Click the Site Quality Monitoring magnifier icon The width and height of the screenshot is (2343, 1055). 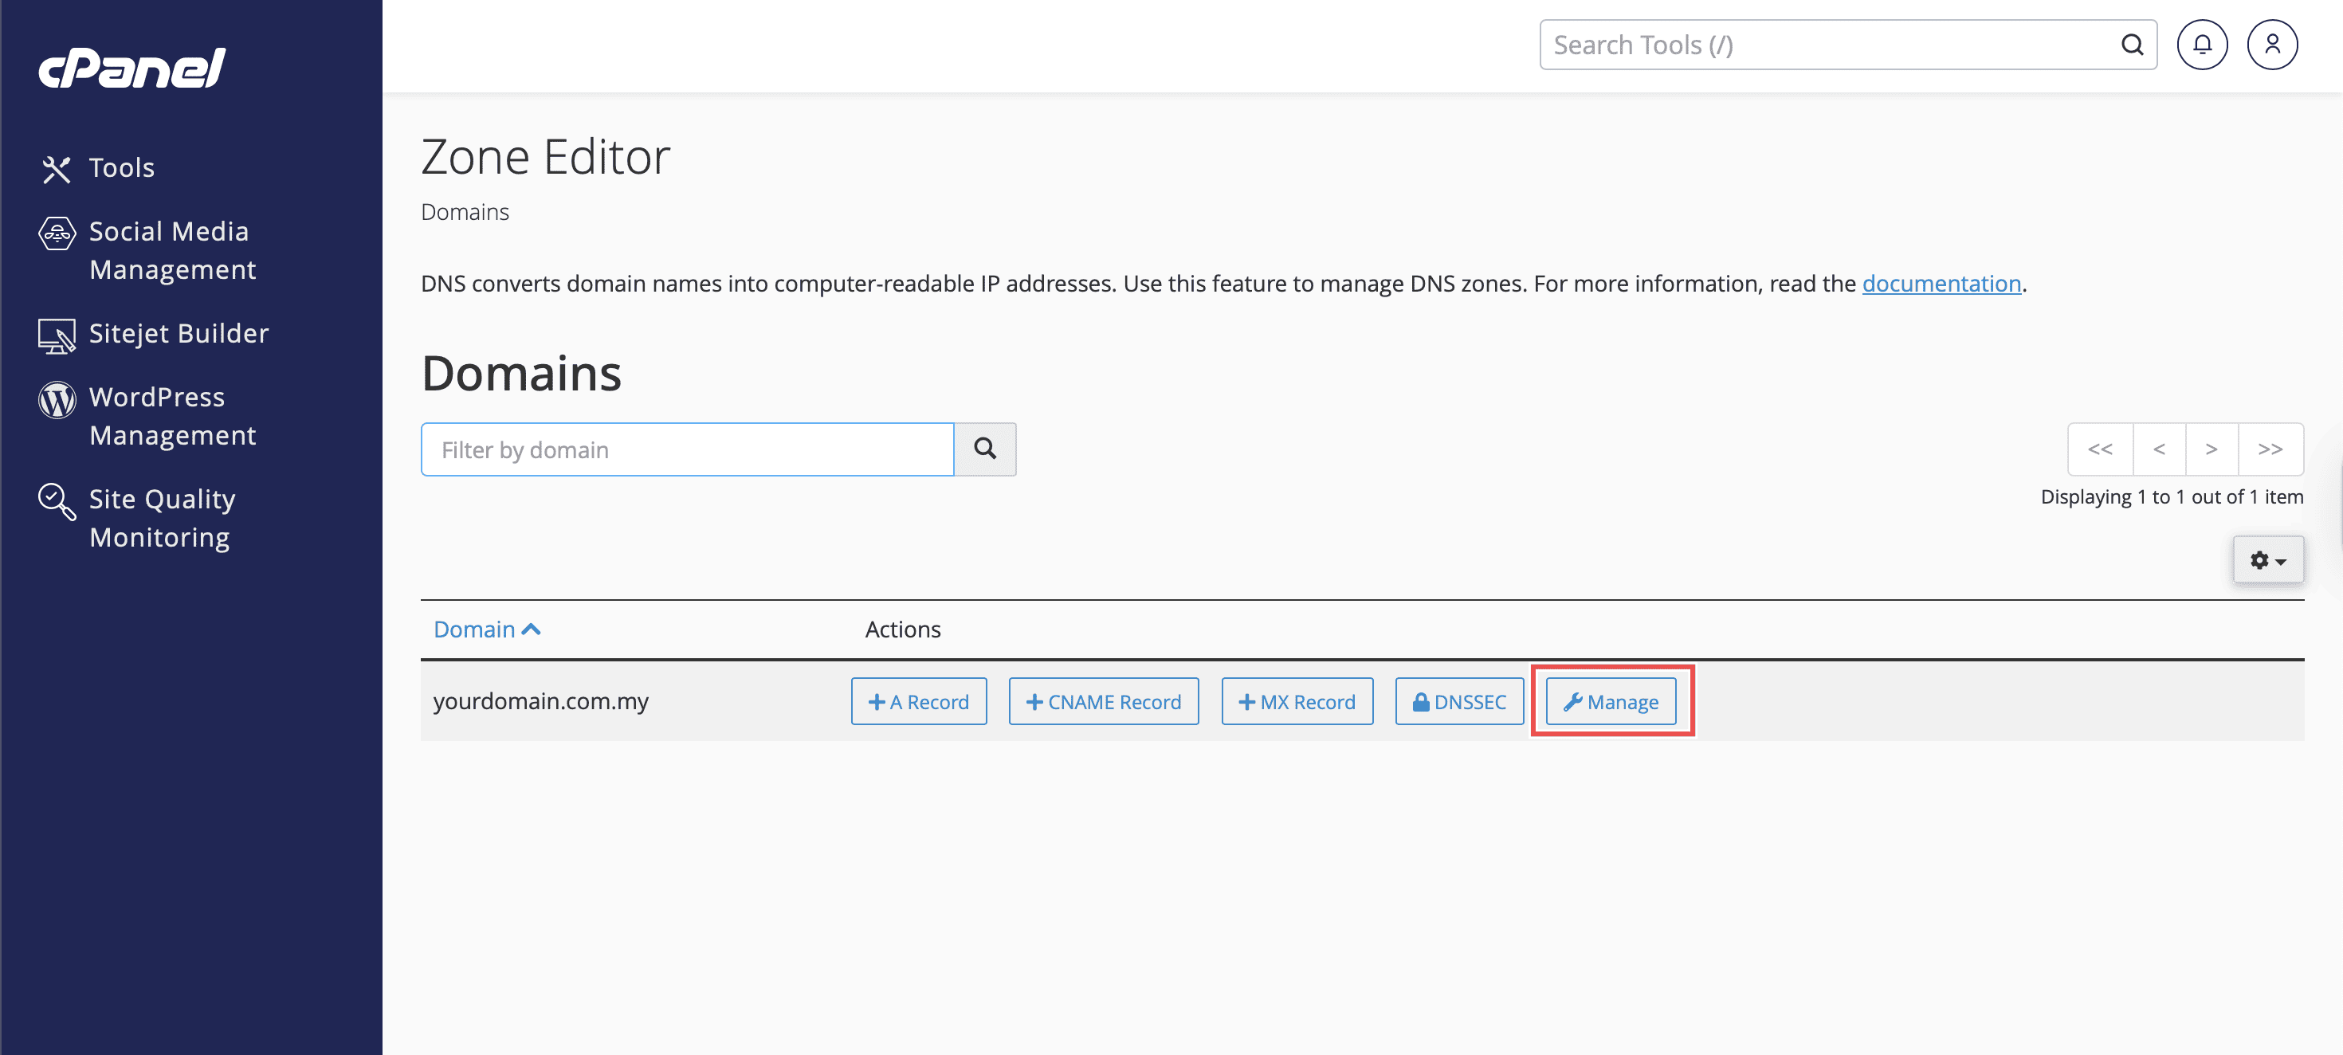click(57, 501)
